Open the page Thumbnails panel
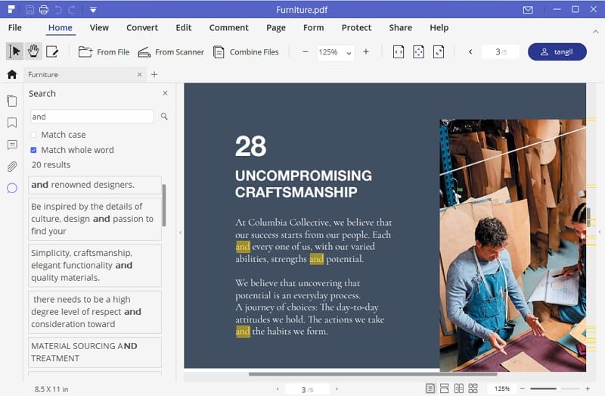 coord(12,101)
